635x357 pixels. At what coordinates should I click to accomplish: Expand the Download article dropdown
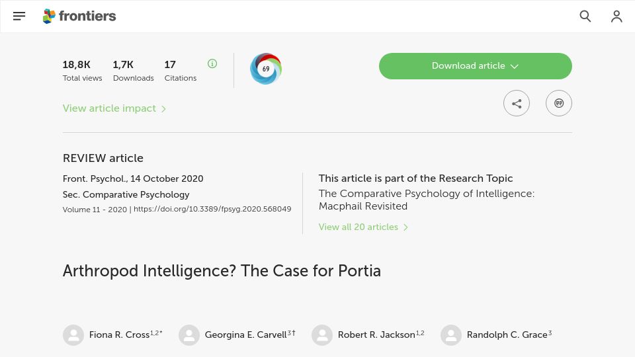tap(476, 66)
